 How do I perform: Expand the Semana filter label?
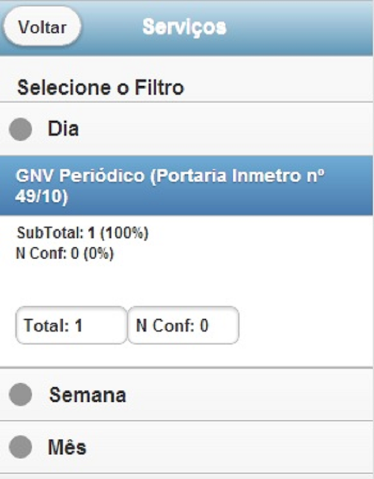[x=87, y=395]
